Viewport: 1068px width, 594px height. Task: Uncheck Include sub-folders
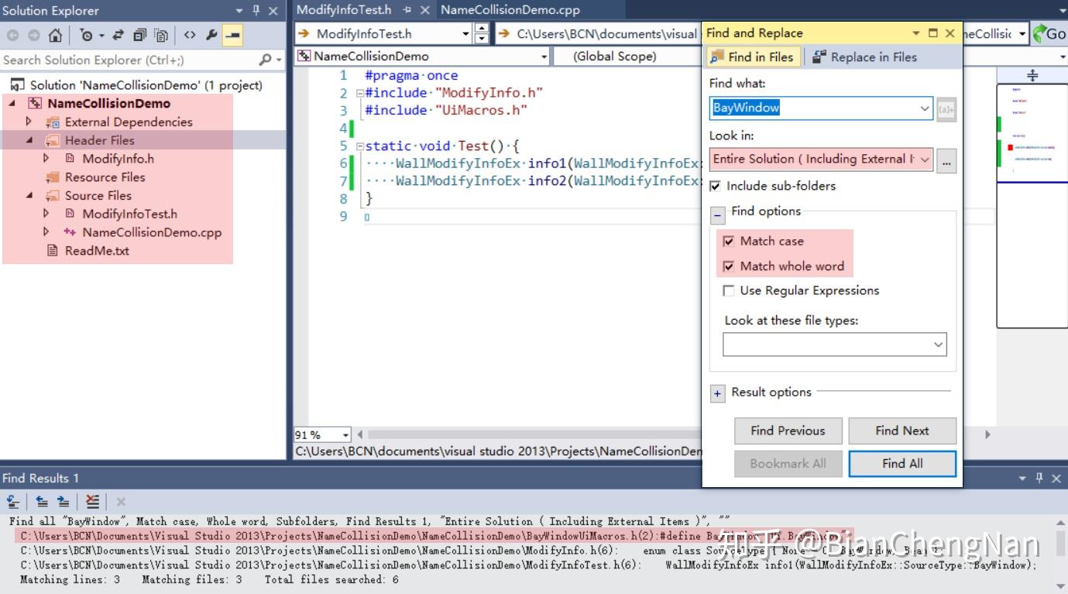(x=714, y=186)
